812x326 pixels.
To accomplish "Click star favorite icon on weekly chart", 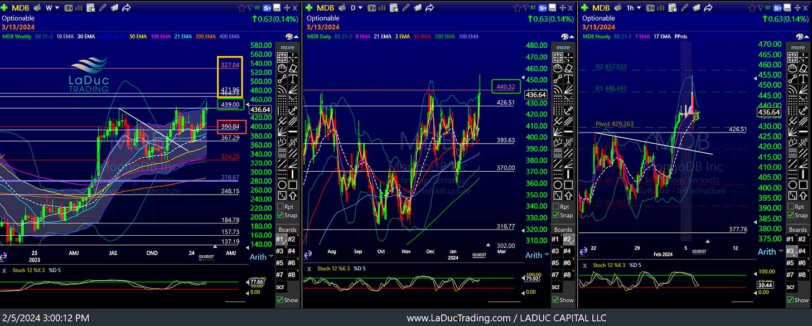I will [x=241, y=8].
